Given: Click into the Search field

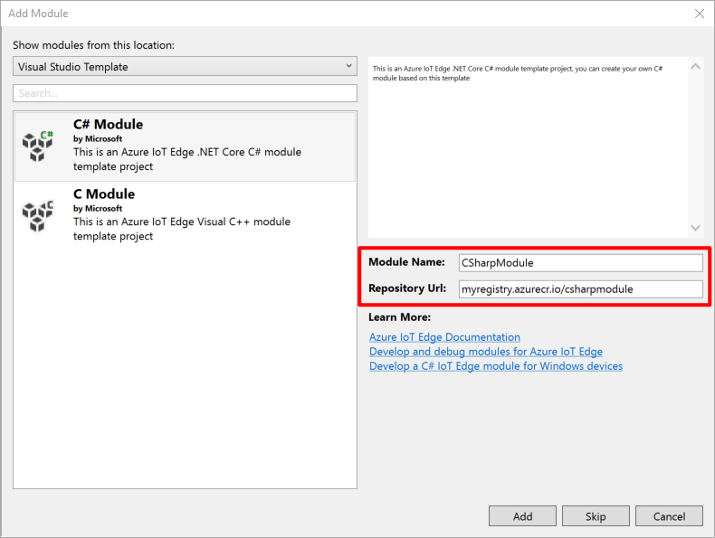Looking at the screenshot, I should [x=185, y=93].
